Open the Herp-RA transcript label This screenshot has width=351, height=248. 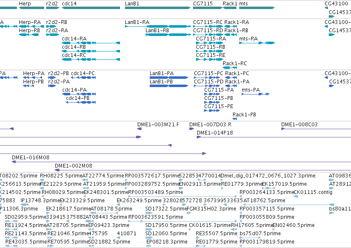(30, 22)
